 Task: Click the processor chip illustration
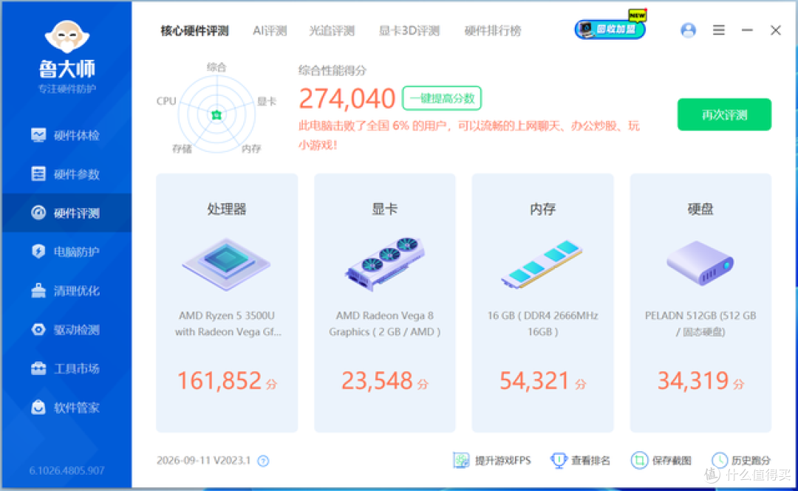coord(227,264)
